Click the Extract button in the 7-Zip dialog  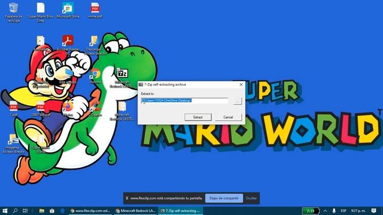pos(198,117)
